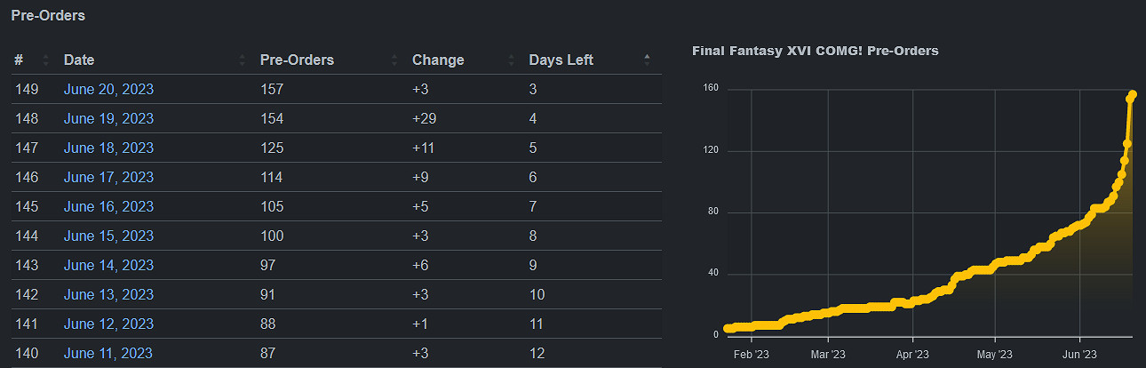Click sort arrows beside Change header
1146x368 pixels.
coord(511,60)
